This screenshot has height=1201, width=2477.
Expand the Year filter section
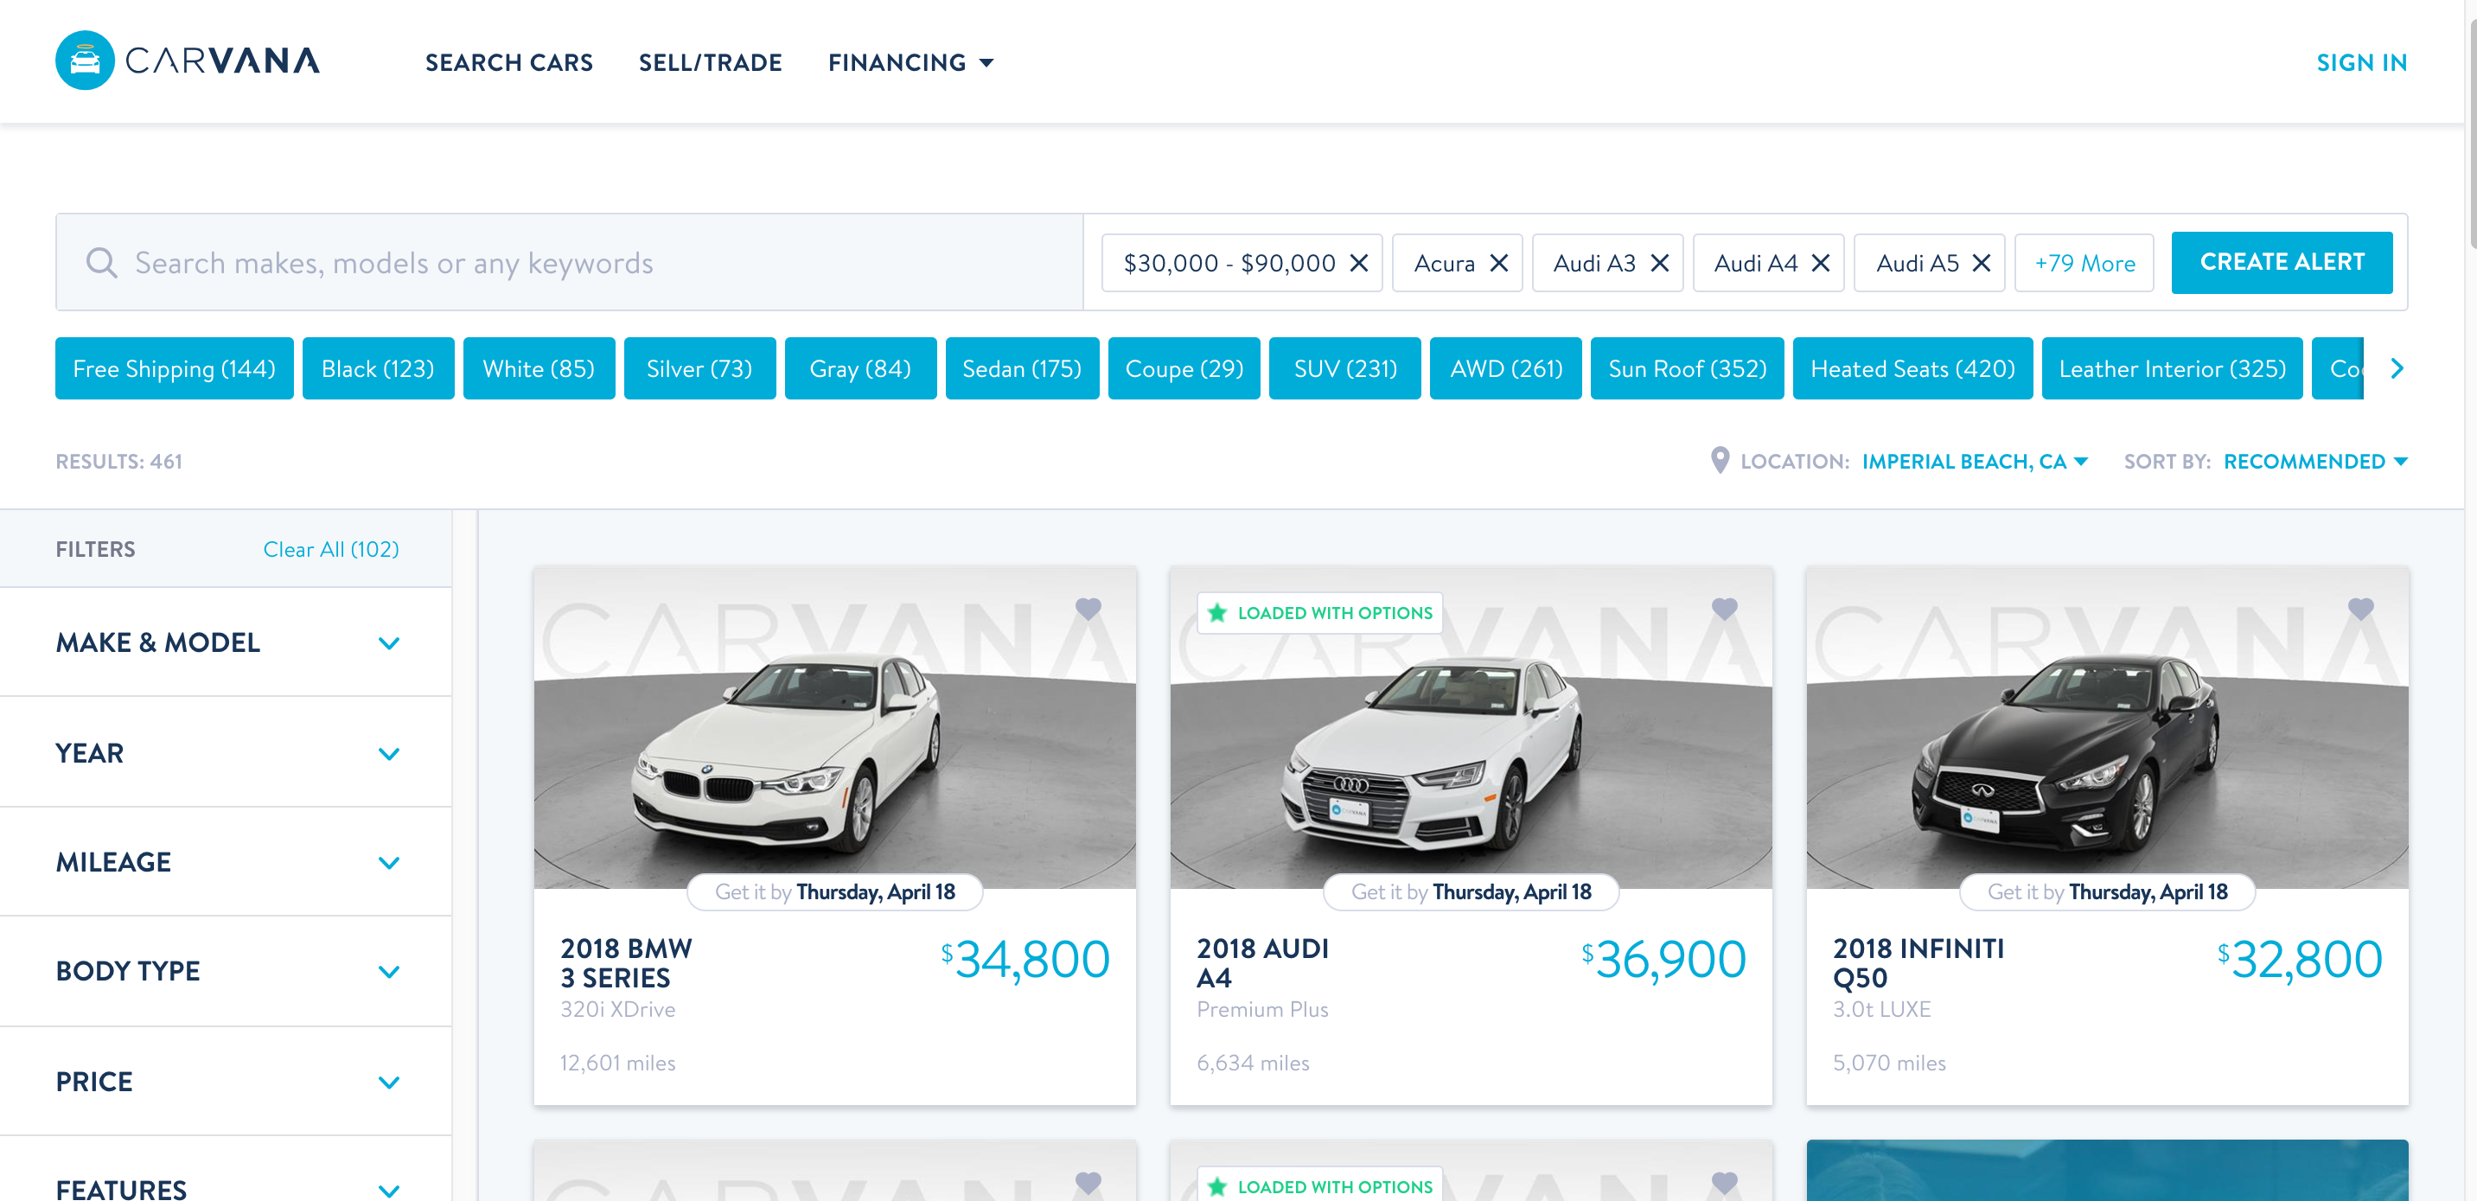[226, 753]
